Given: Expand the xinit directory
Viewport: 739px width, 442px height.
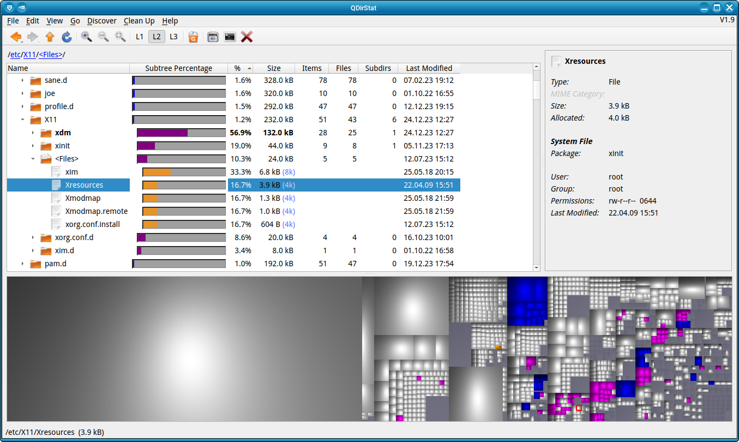Looking at the screenshot, I should coord(33,146).
